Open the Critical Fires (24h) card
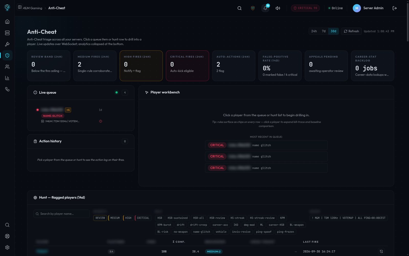409x256 pixels. (x=187, y=66)
